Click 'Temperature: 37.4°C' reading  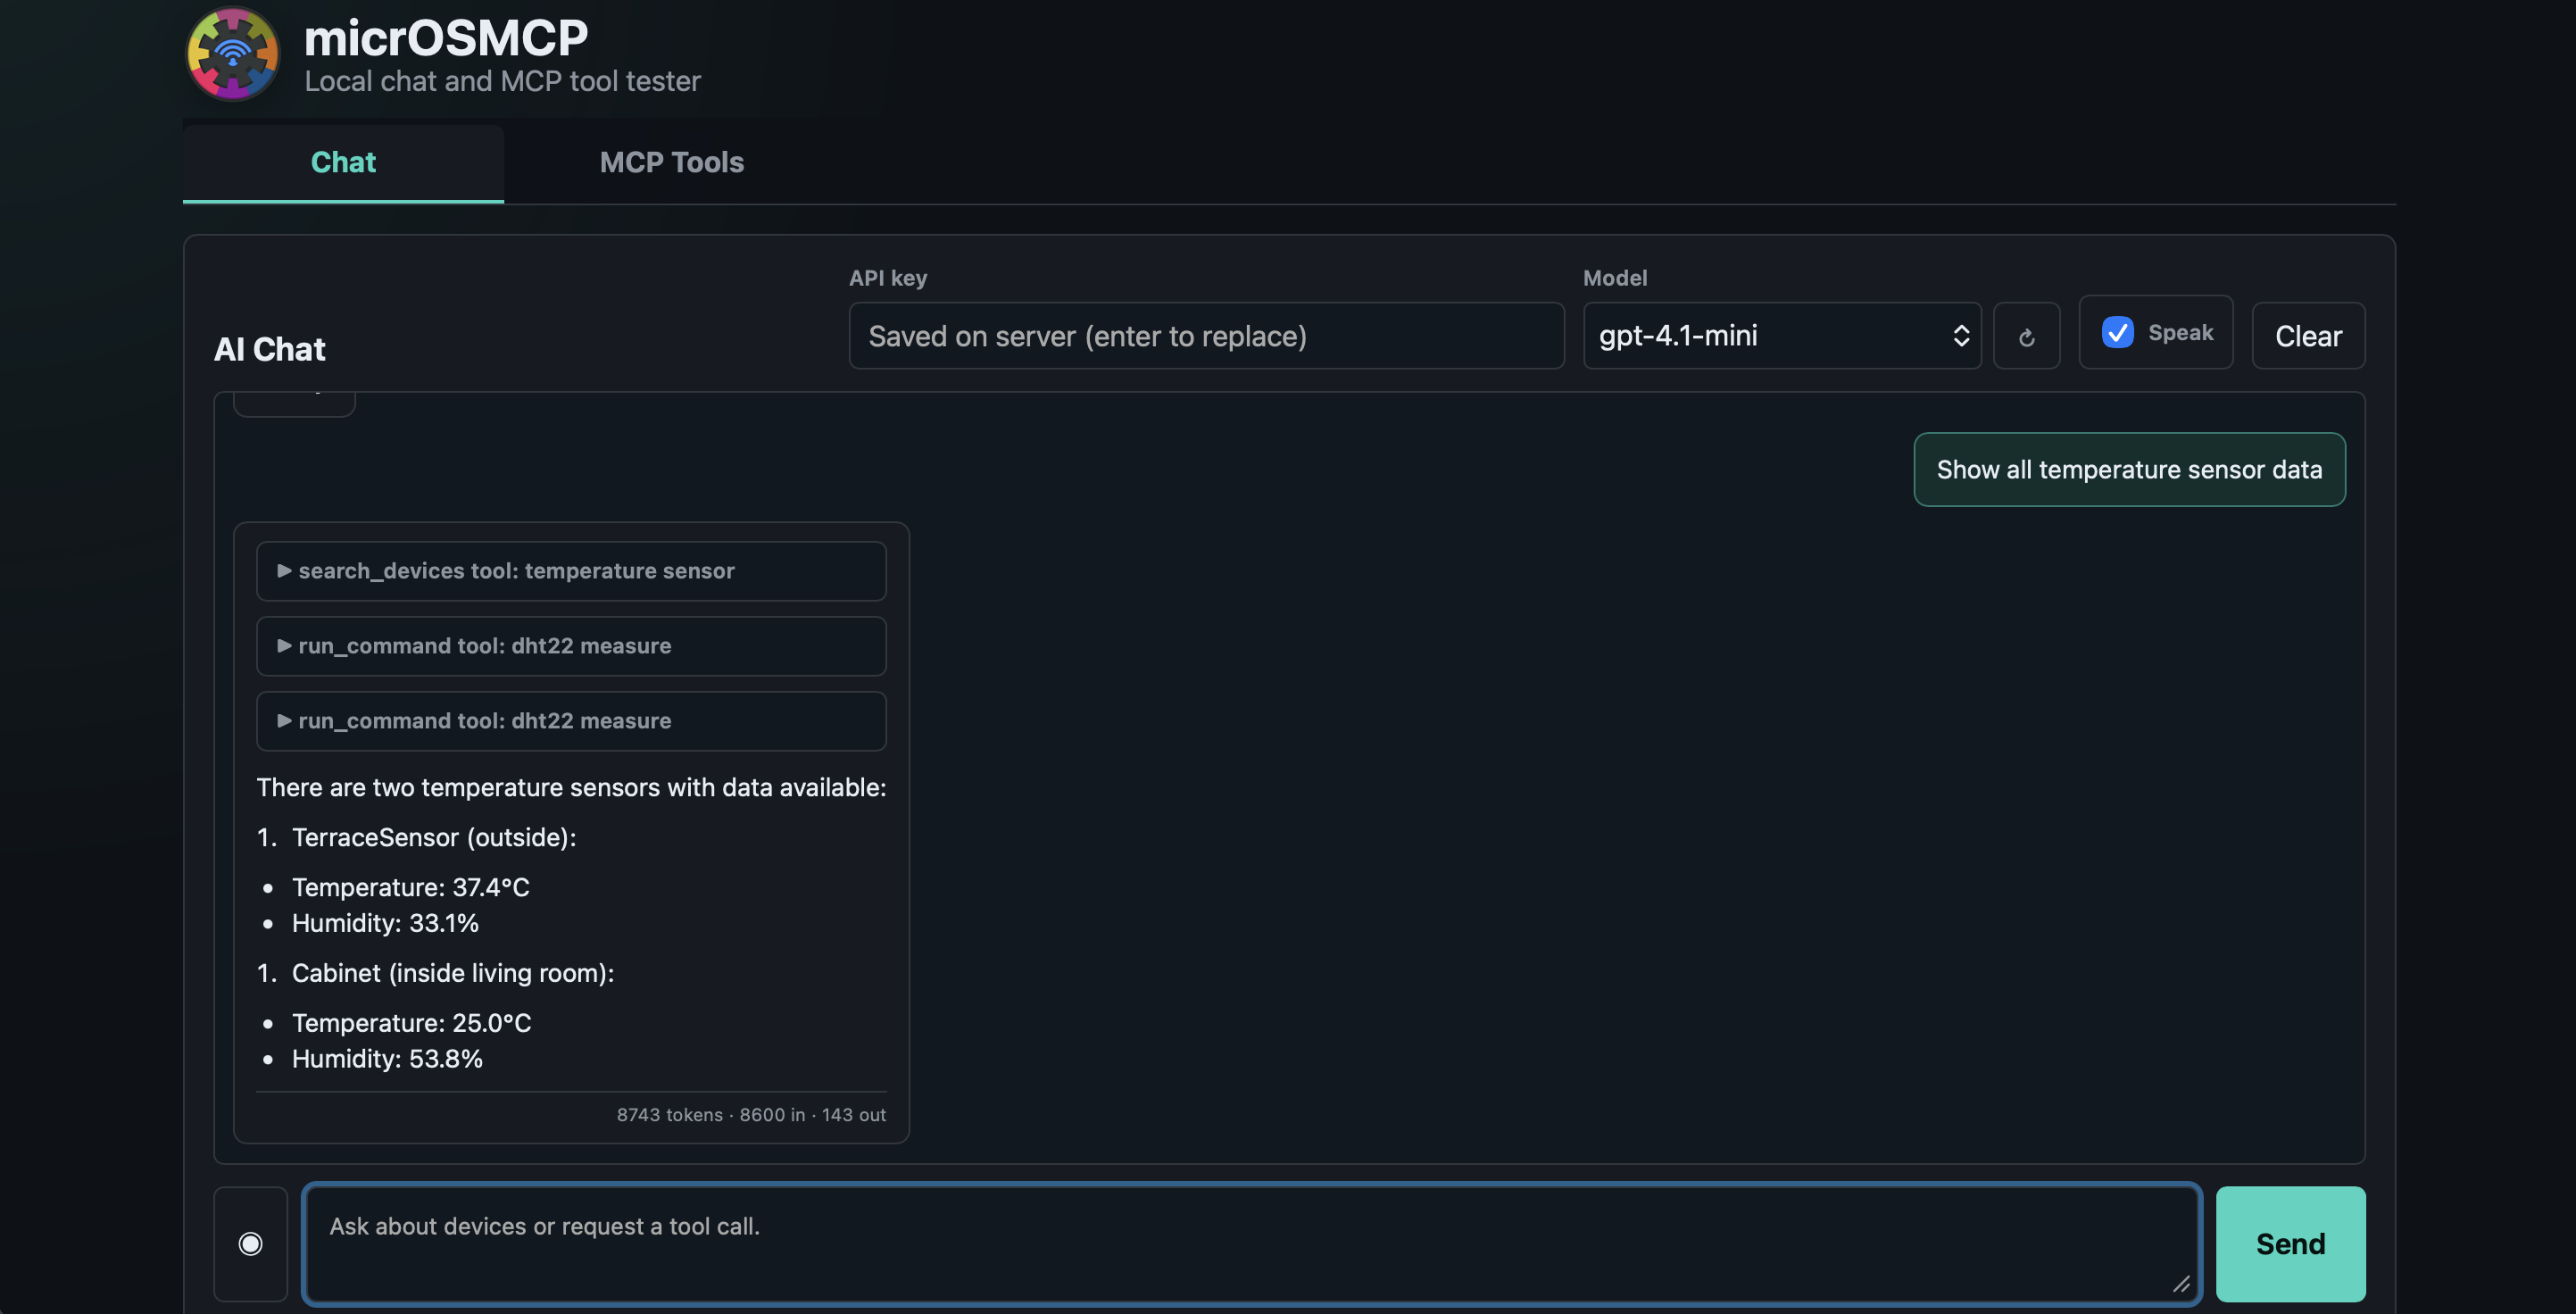[411, 887]
